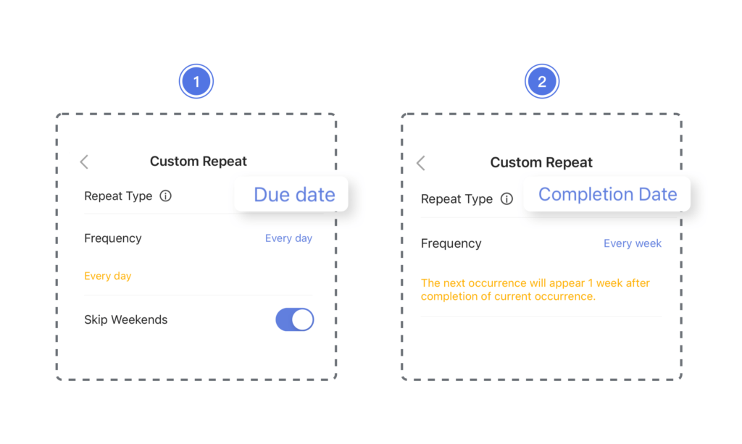Go back using the chevron in panel 1

84,162
